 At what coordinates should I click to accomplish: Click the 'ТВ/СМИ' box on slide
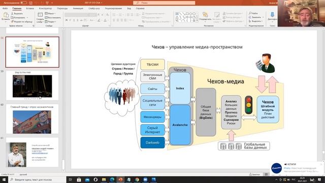pos(152,65)
